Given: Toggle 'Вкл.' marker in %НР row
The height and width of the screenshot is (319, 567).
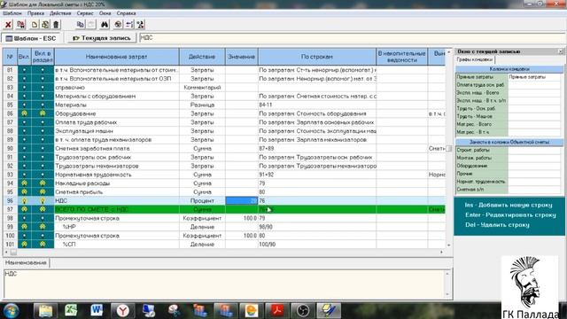Looking at the screenshot, I should [24, 227].
